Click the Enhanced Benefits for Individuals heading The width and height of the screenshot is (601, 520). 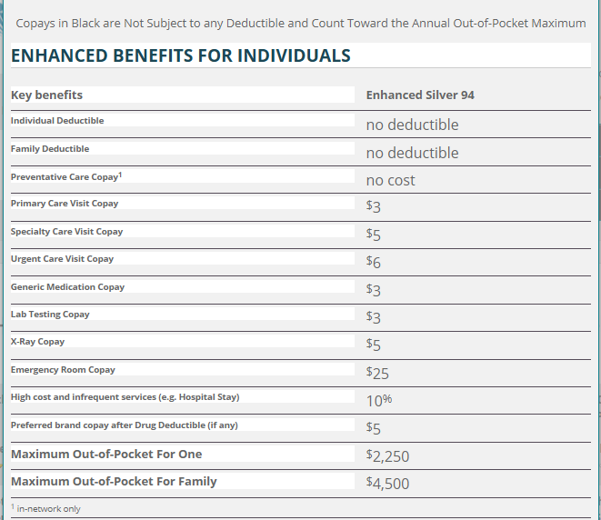(x=180, y=55)
